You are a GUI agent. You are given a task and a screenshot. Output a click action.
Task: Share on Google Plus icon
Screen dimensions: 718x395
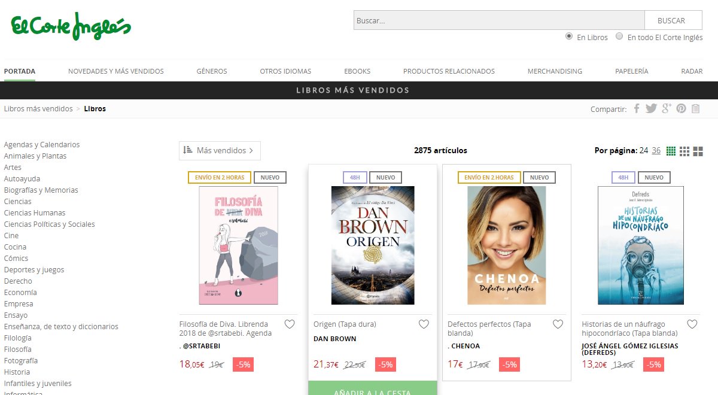667,108
